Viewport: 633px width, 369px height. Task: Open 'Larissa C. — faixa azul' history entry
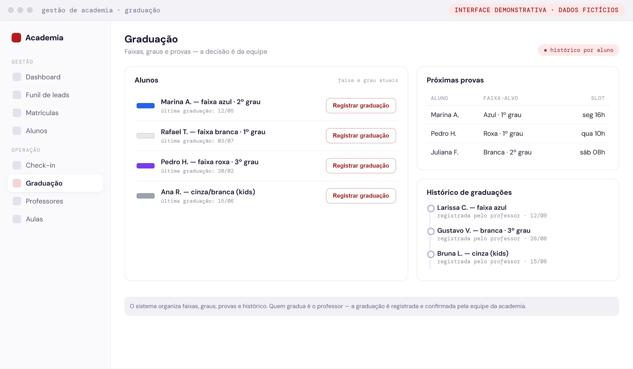click(472, 208)
